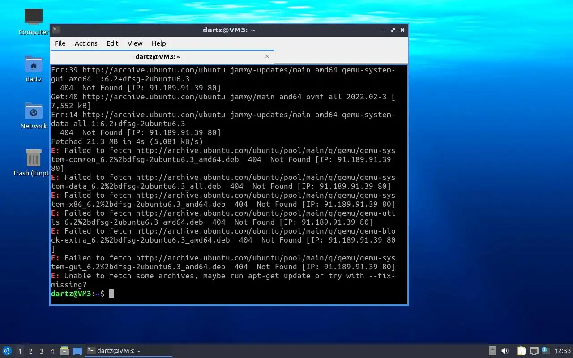Viewport: 573px width, 358px height.
Task: Open the Actions menu
Action: (x=86, y=43)
